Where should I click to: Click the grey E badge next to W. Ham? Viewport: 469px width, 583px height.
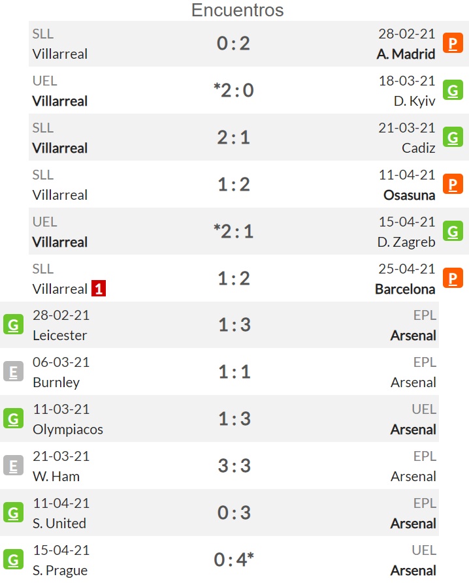tap(13, 465)
